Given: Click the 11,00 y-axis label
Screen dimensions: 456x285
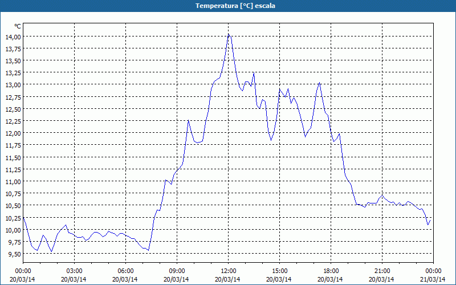Looking at the screenshot, I should coord(13,182).
